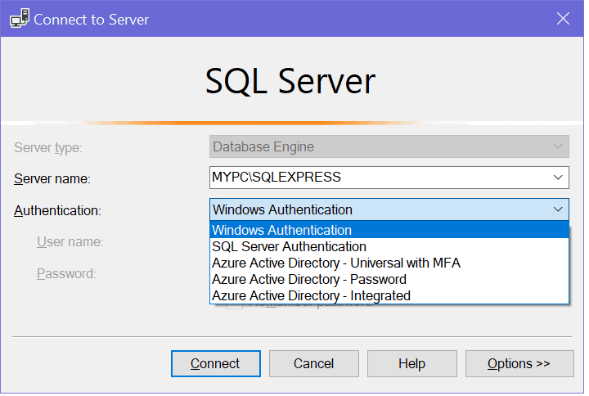Collapse the Authentication dropdown using its arrow
The image size is (589, 396).
coord(558,210)
